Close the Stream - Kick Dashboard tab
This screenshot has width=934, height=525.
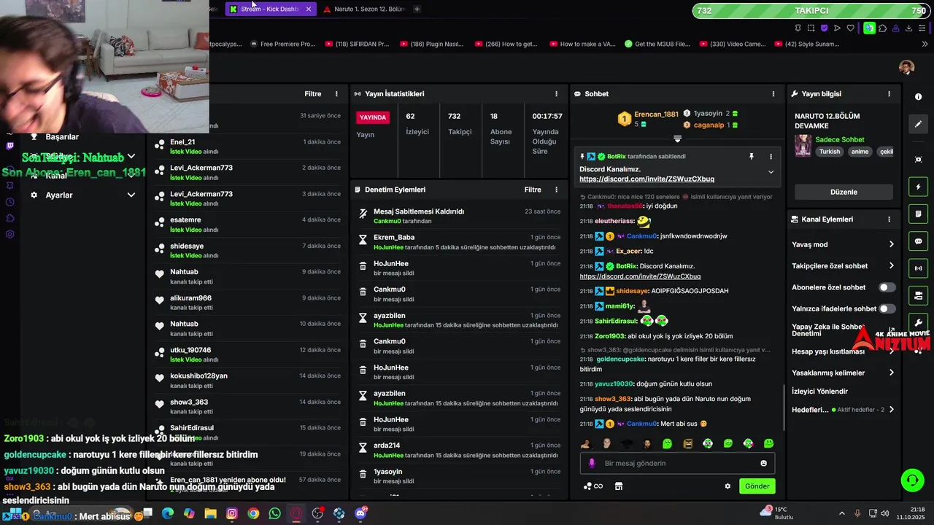tap(309, 9)
